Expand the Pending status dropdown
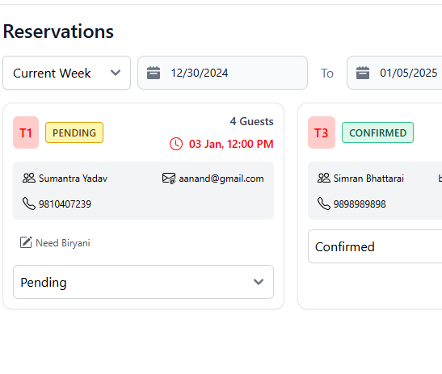This screenshot has width=442, height=374. click(x=143, y=282)
